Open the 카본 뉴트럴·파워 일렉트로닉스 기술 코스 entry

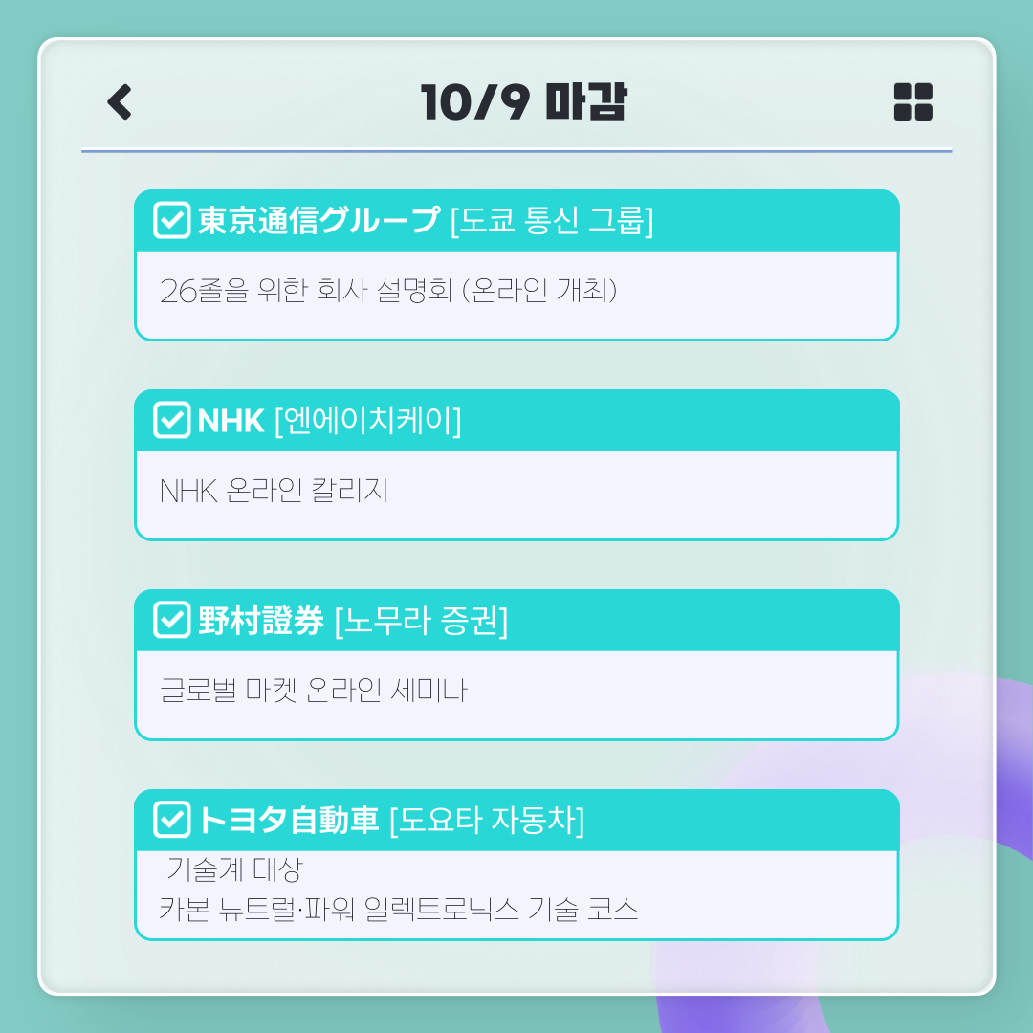pyautogui.click(x=399, y=910)
